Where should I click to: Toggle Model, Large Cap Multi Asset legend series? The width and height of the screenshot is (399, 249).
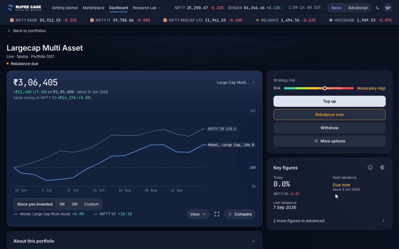(x=49, y=214)
